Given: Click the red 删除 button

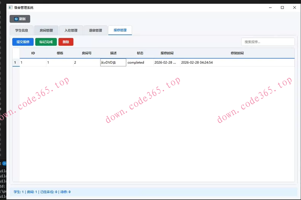Looking at the screenshot, I should tap(66, 42).
